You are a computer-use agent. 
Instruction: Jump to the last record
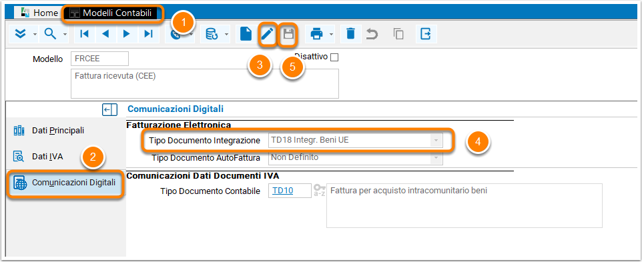point(148,34)
